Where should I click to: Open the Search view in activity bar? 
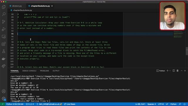(x=4, y=14)
